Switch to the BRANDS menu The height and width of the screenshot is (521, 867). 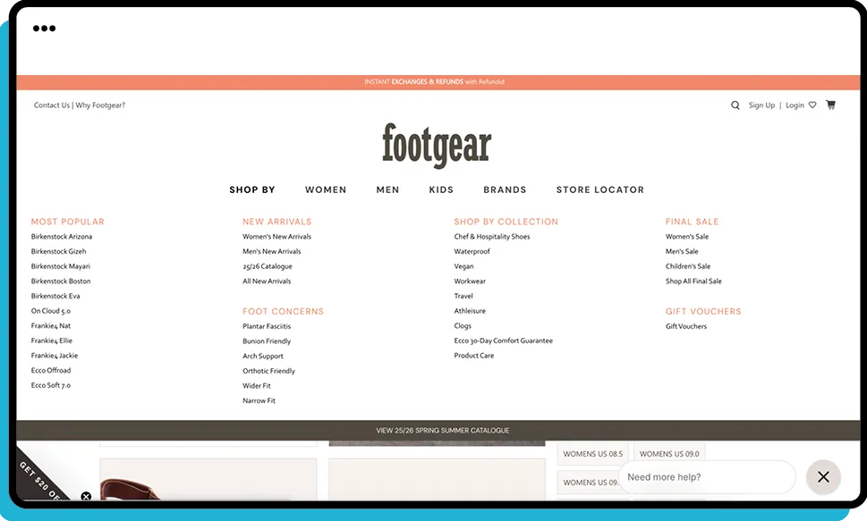(505, 189)
